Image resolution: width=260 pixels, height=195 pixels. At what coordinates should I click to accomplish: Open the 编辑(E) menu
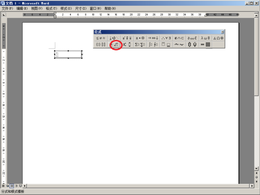[22, 9]
